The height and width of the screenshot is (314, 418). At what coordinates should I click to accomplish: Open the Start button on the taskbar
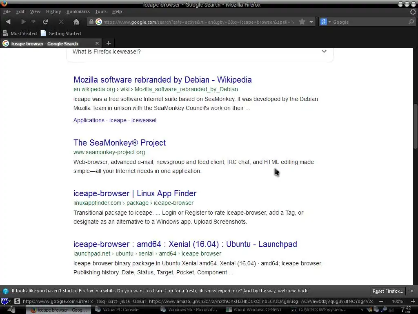coord(11,310)
